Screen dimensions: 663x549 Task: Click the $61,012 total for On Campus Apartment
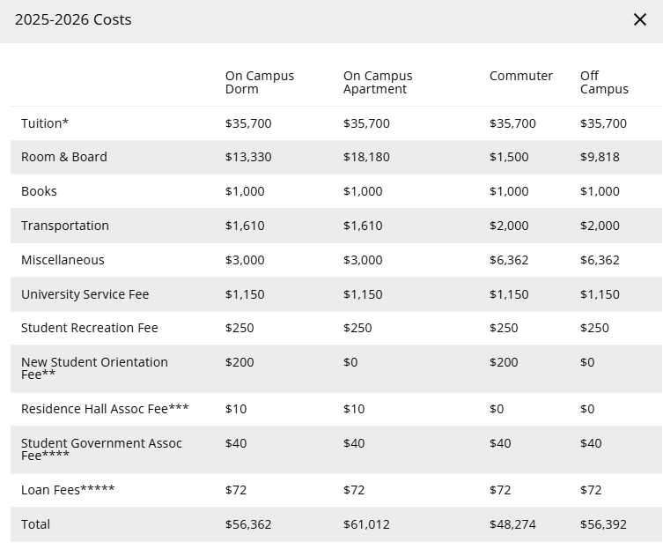pyautogui.click(x=366, y=524)
